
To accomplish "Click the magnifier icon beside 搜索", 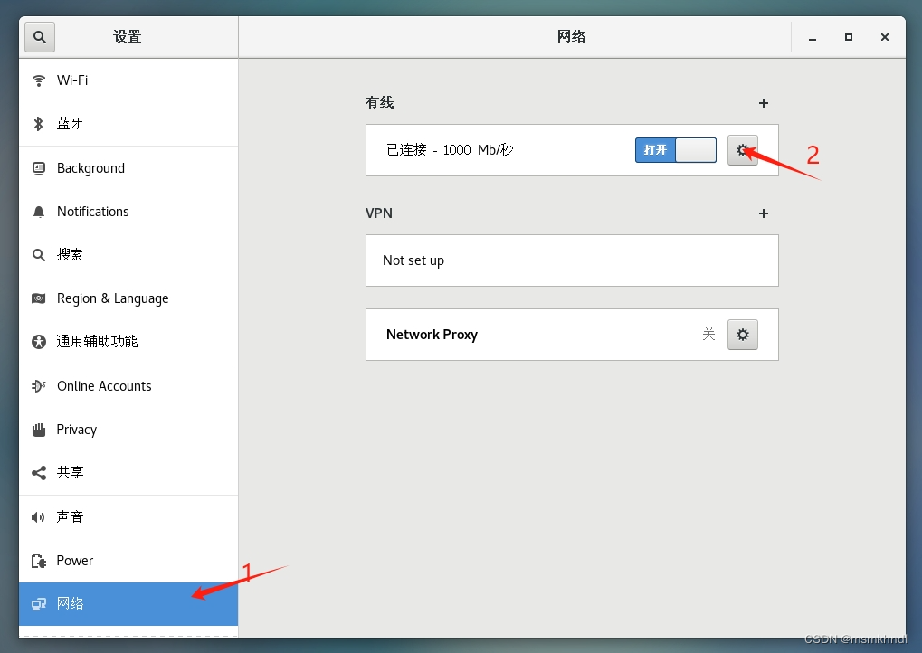I will [x=39, y=254].
